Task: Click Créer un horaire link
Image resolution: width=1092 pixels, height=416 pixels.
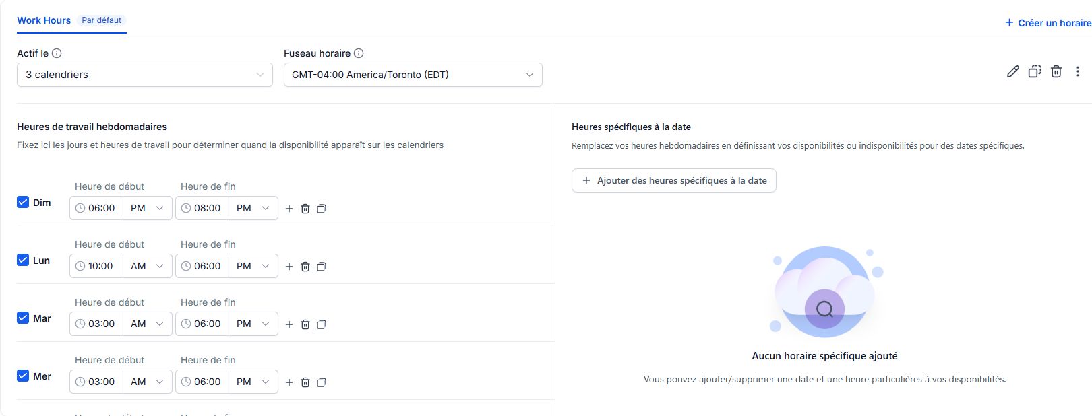Action: [1048, 23]
